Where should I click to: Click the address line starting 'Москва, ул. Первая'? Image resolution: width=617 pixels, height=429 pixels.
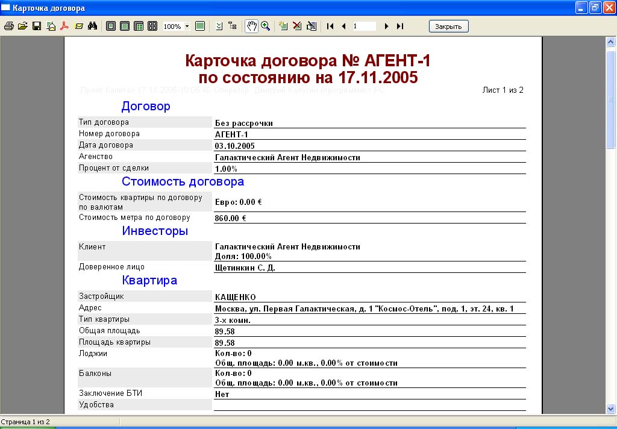click(x=364, y=309)
